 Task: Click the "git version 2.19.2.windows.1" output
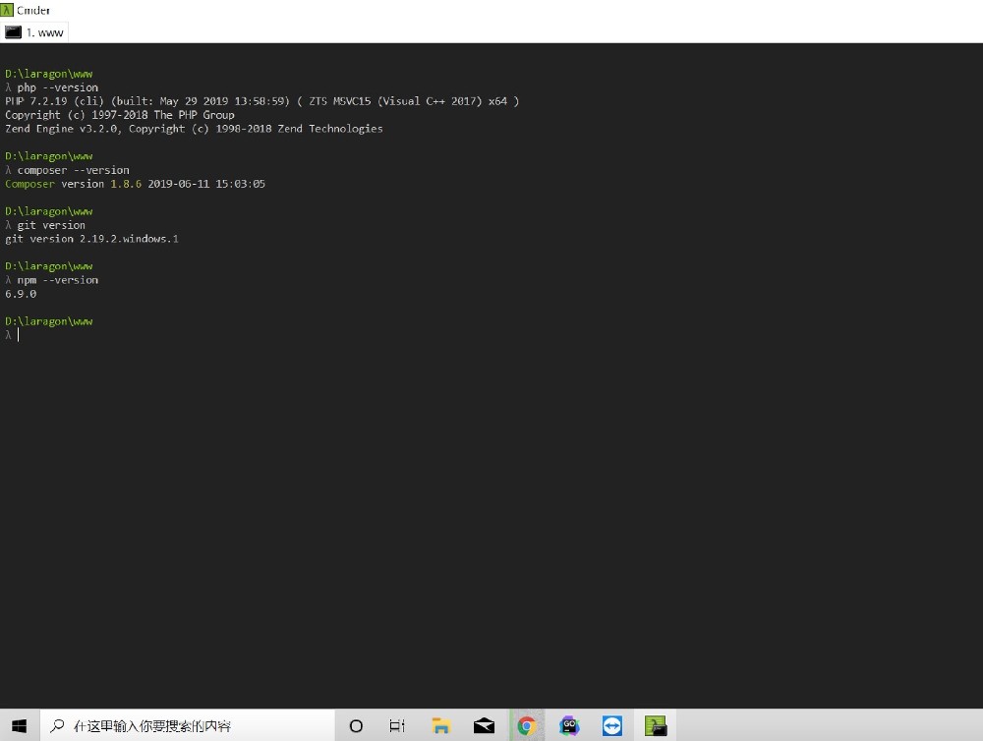coord(91,239)
